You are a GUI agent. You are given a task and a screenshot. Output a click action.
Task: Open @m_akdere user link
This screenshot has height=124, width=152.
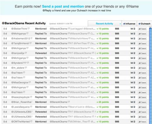pos(18,68)
